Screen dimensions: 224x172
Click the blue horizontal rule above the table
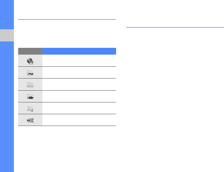point(67,19)
